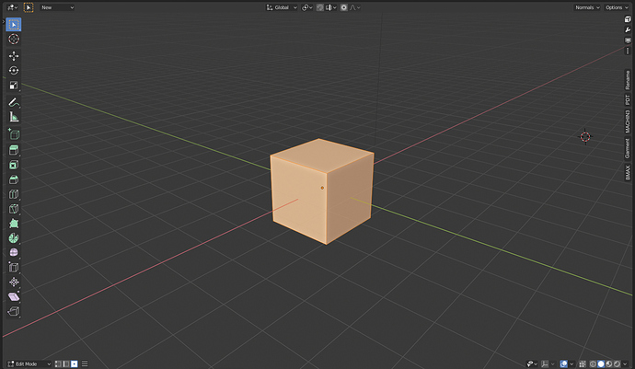
Task: Open the New selection mode dropdown
Action: pos(57,7)
